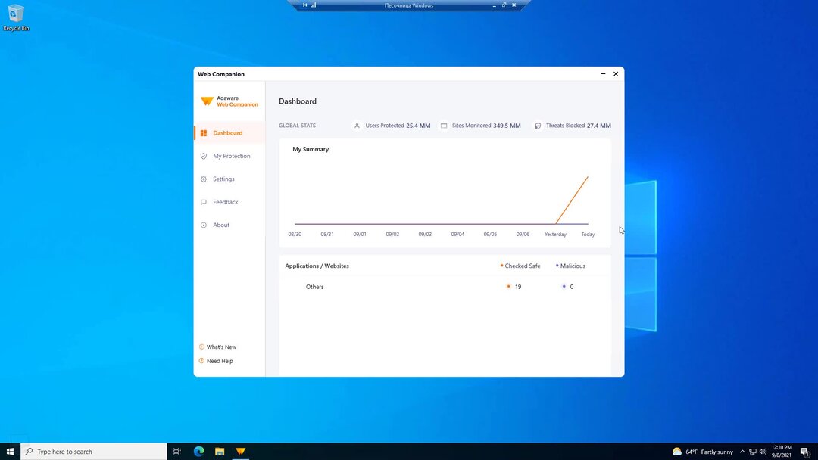Screen dimensions: 818x460
Task: Click the Need Help question icon
Action: point(201,360)
